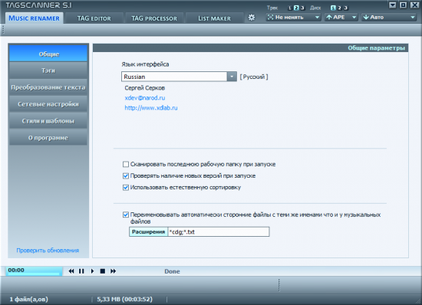Click the pause playback button
Image resolution: width=422 pixels, height=305 pixels.
coord(81,271)
